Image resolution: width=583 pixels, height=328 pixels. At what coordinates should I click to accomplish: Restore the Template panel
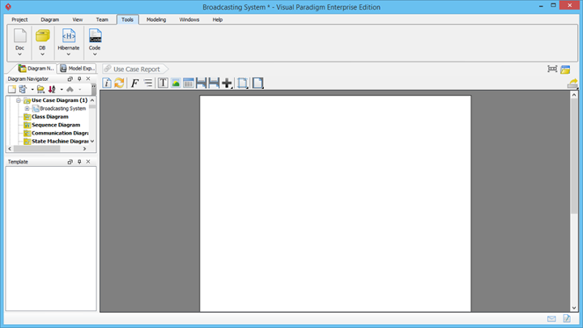[70, 162]
